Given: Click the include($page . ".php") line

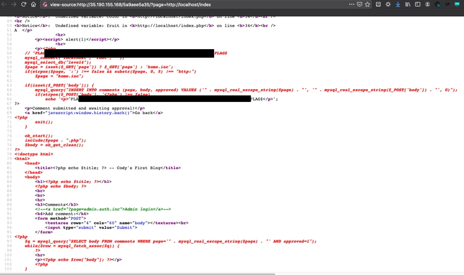Looking at the screenshot, I should [x=55, y=140].
